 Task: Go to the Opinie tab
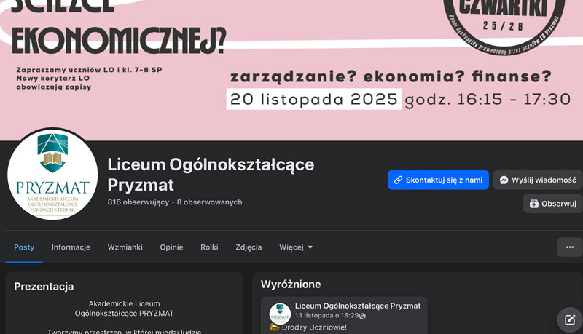coord(171,247)
